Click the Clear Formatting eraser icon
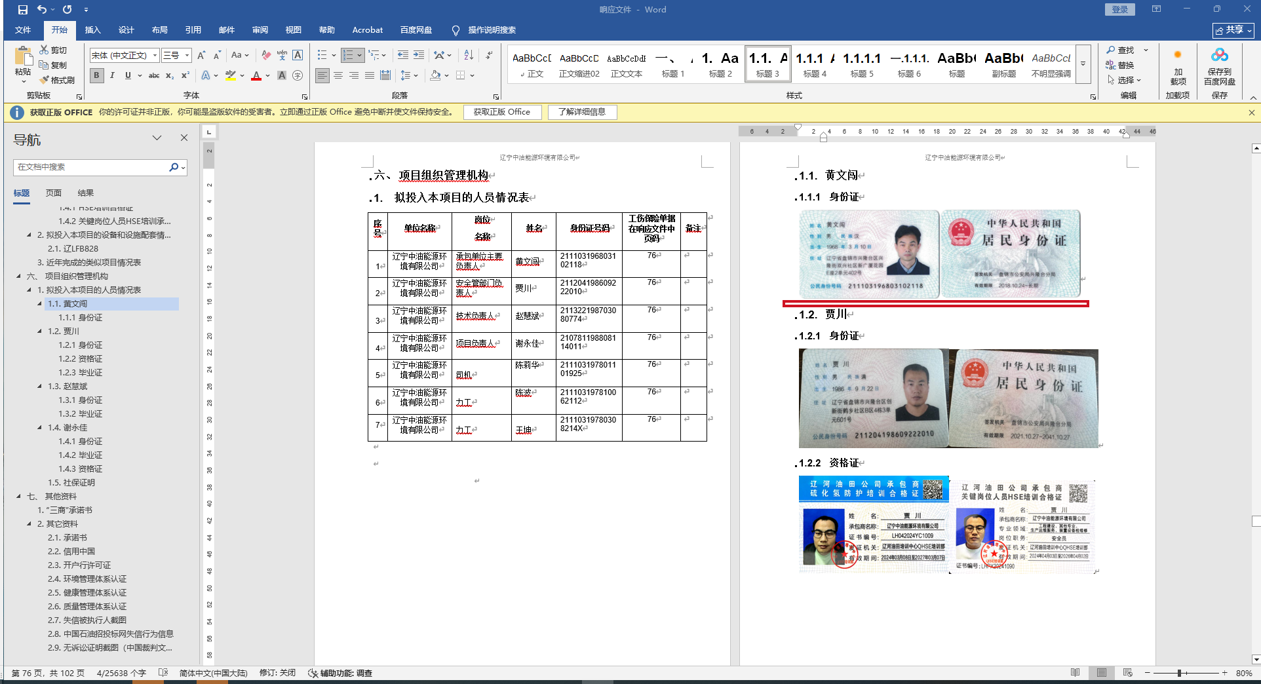Viewport: 1261px width, 684px height. click(x=265, y=55)
